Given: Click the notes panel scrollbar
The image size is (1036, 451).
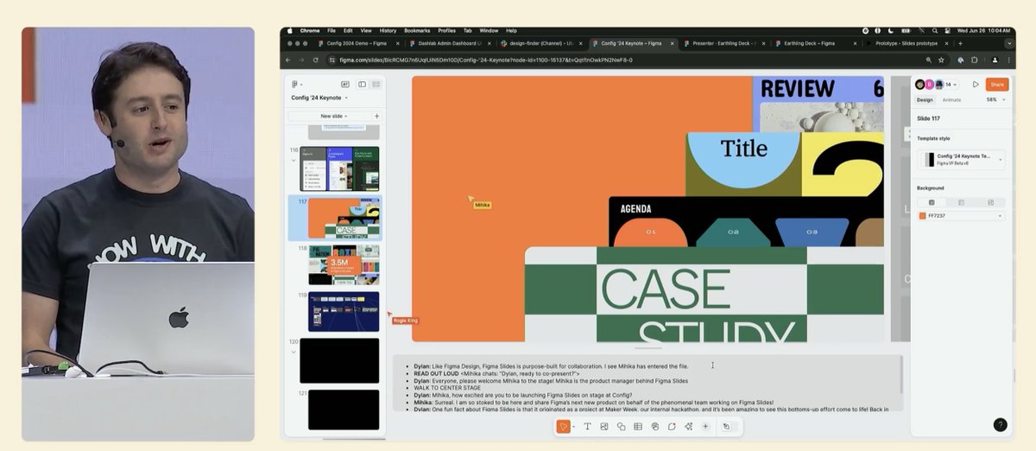Looking at the screenshot, I should click(900, 375).
